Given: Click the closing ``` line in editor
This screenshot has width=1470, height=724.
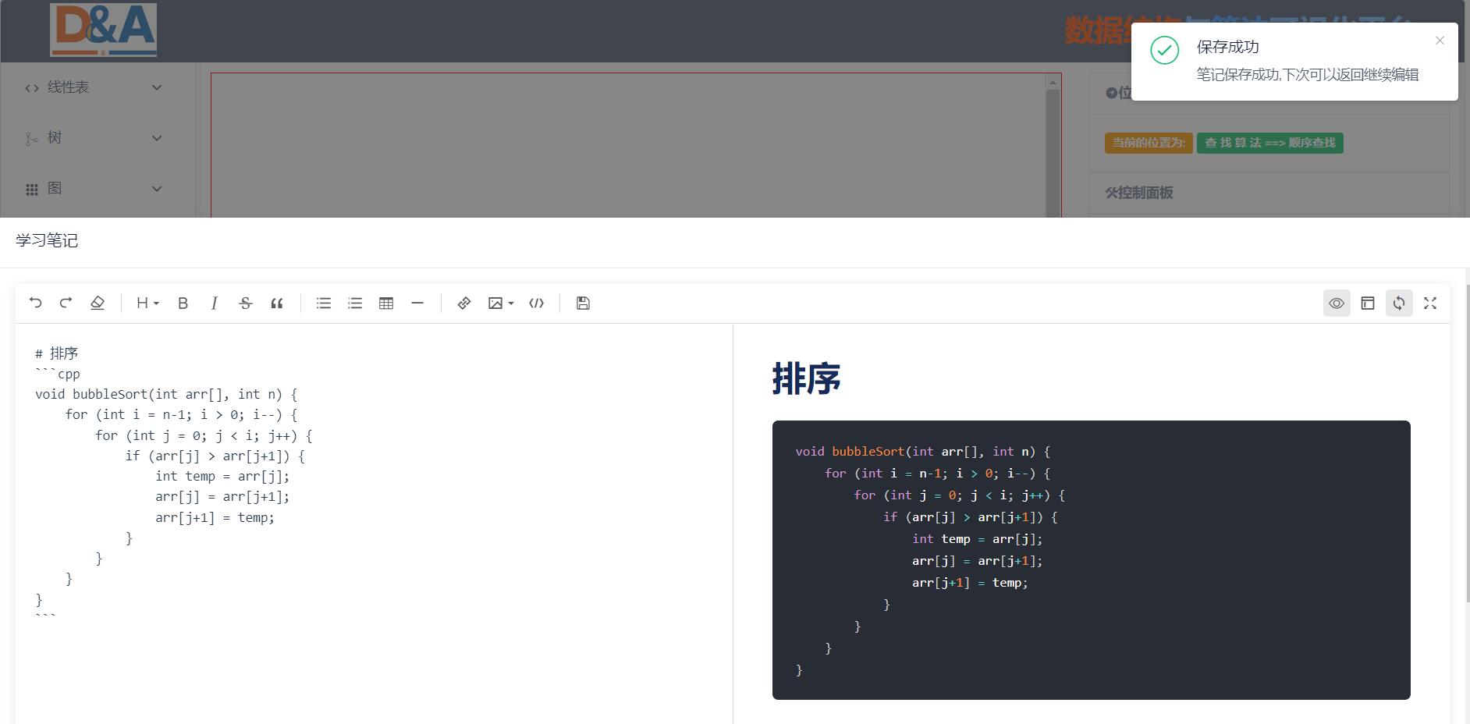Looking at the screenshot, I should (x=45, y=616).
